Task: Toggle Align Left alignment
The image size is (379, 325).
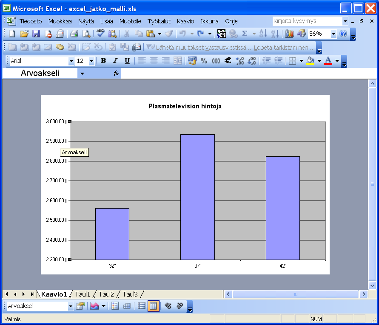Action: tap(142, 61)
